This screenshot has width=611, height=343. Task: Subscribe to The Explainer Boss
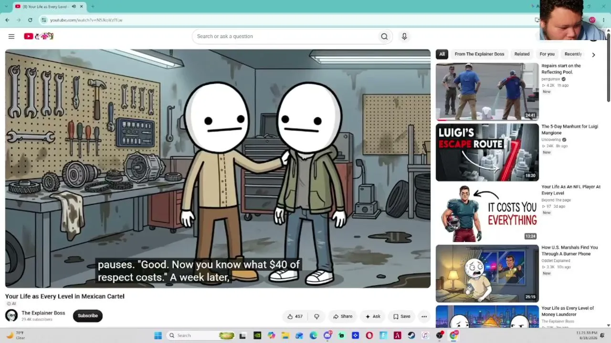tap(88, 315)
